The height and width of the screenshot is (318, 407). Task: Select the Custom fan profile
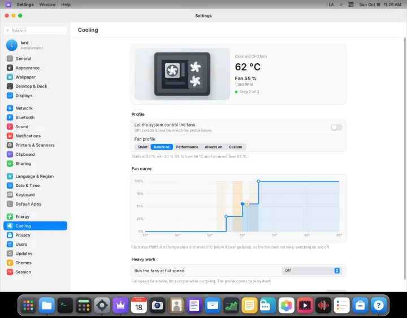(235, 147)
